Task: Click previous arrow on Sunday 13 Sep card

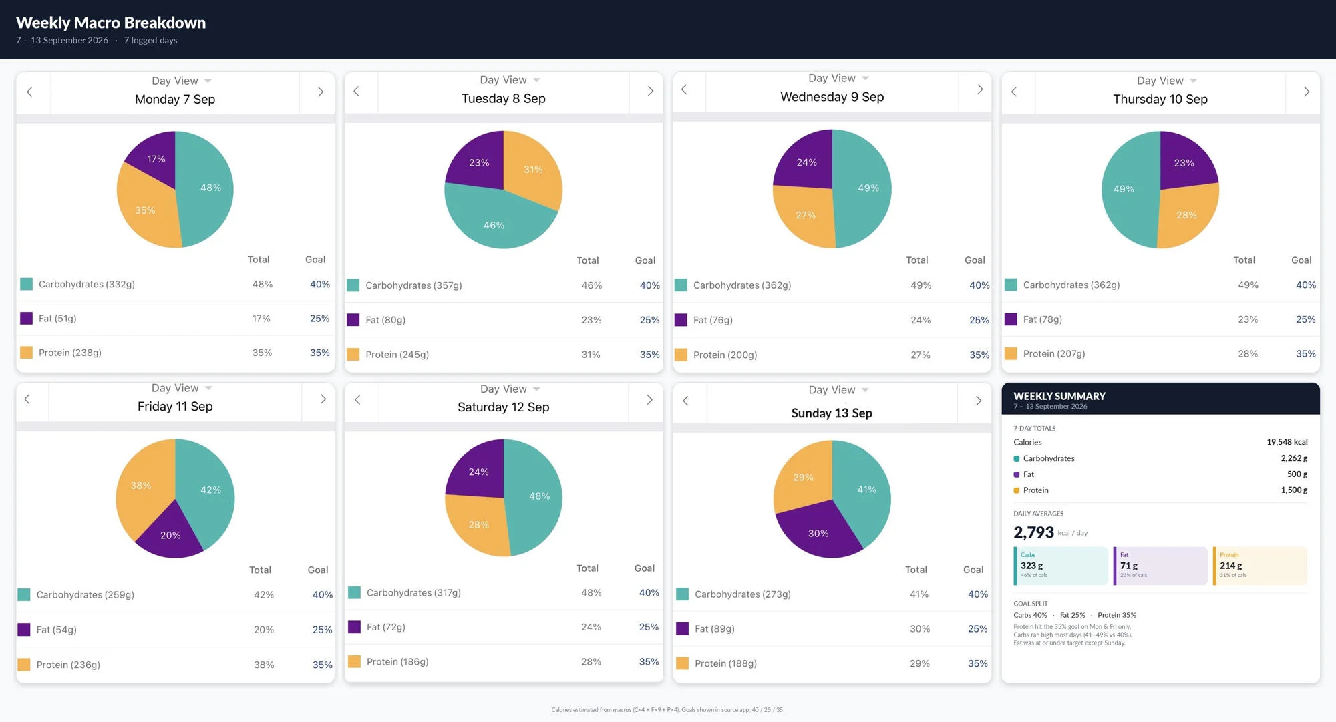Action: 685,401
